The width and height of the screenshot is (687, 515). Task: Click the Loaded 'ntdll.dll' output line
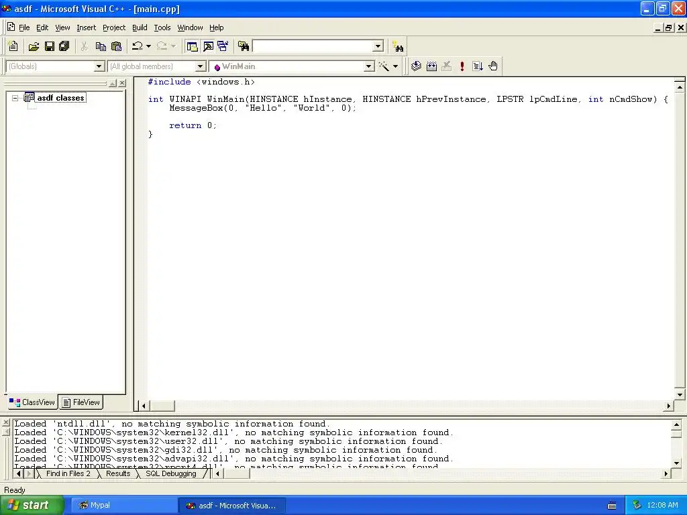point(172,424)
